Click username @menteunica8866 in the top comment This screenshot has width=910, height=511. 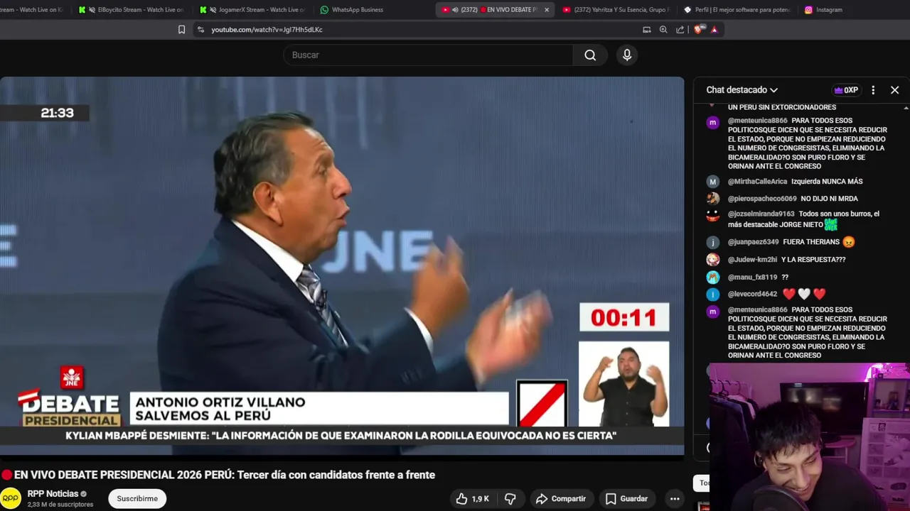coord(757,121)
